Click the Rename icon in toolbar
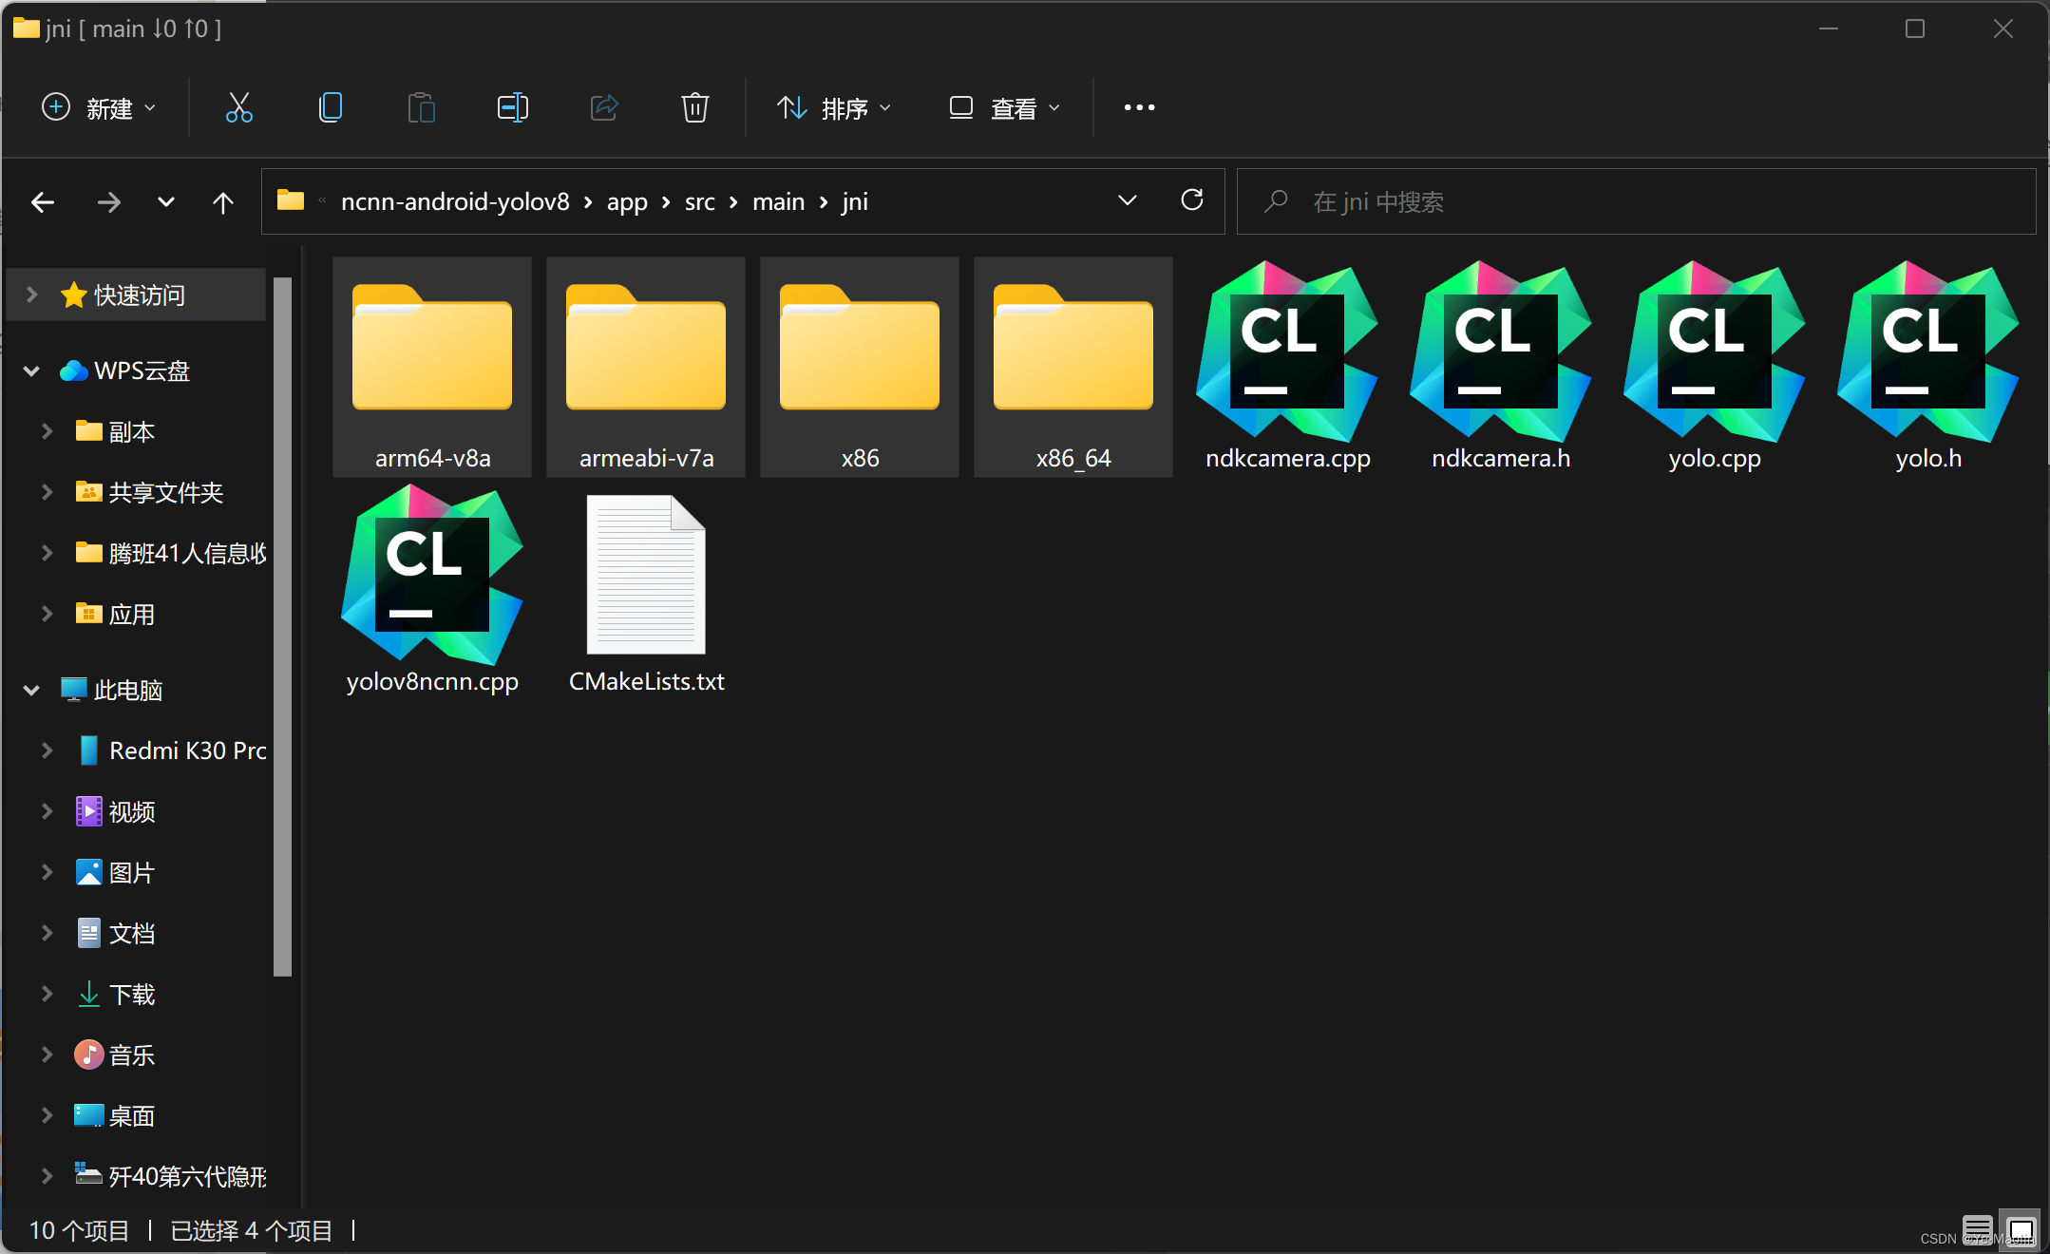 512,107
